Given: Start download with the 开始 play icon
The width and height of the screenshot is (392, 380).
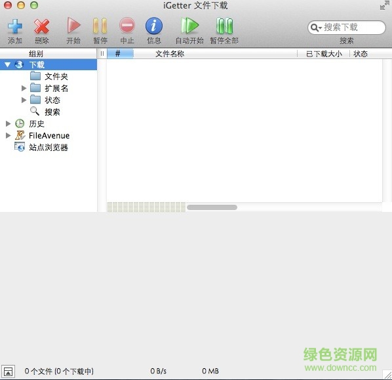Looking at the screenshot, I should (73, 26).
